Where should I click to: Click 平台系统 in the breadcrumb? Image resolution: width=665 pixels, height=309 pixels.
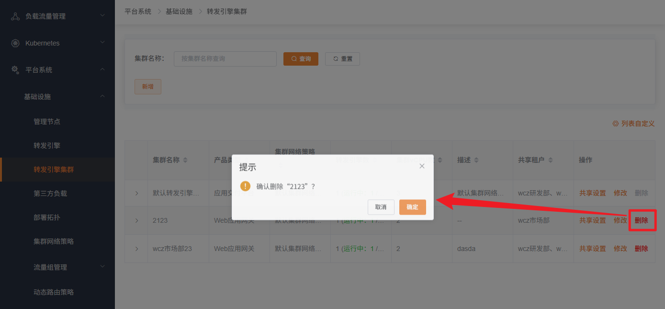tap(138, 11)
